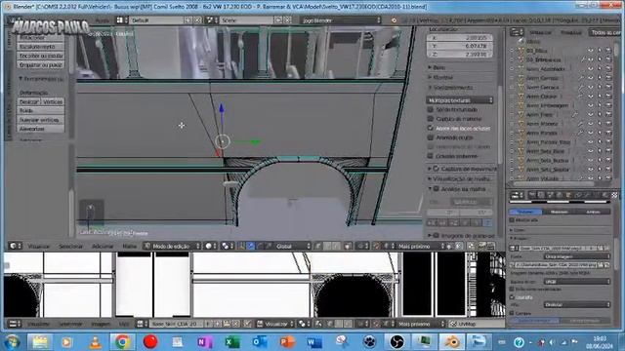
Task: Toggle the 3D manipulator widget button
Action: (x=241, y=246)
